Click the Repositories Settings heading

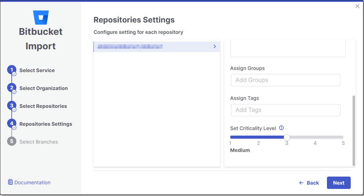pos(134,20)
